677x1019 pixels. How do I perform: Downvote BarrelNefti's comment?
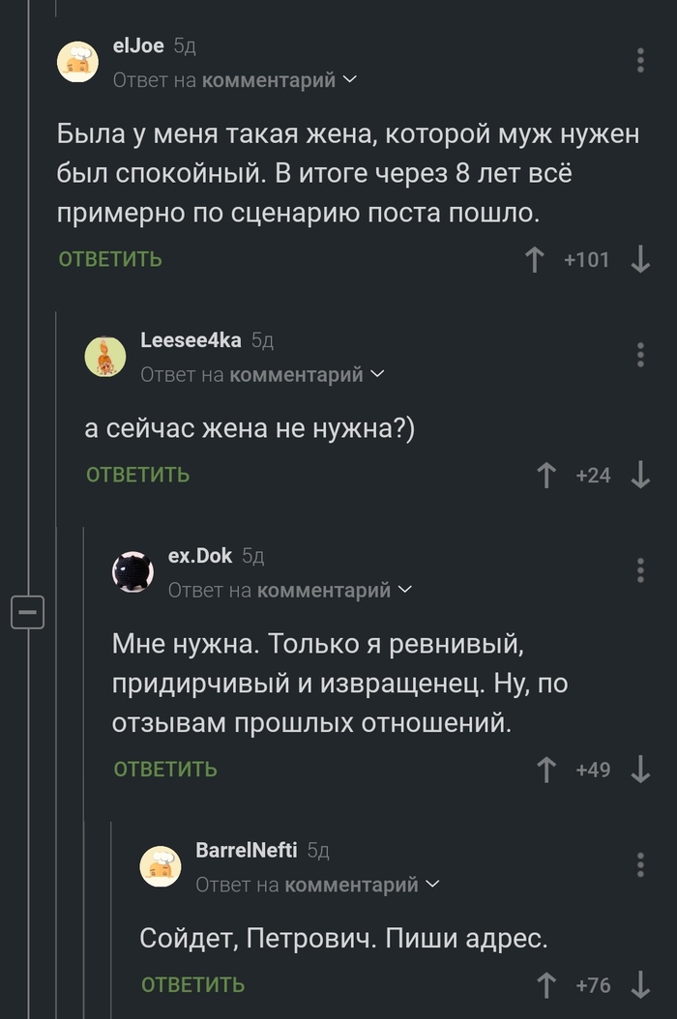[x=639, y=985]
